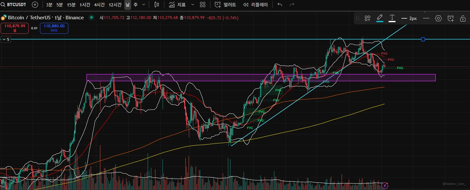Viewport: 470px width, 190px height.
Task: Click the high price 고112,180.00
Action: 139,18
